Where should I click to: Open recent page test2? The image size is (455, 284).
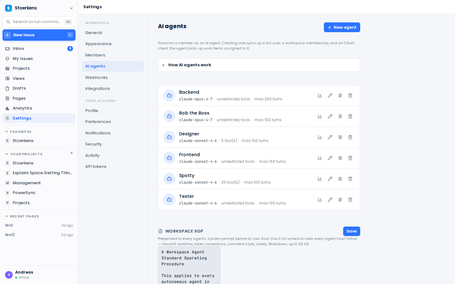point(39,235)
